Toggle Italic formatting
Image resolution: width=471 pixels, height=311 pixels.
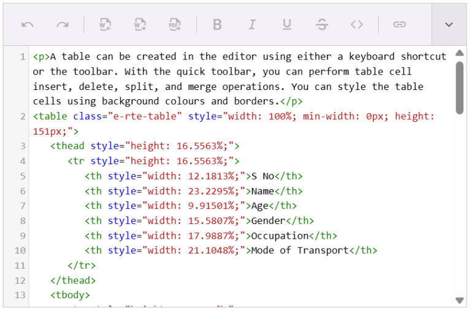coord(252,24)
